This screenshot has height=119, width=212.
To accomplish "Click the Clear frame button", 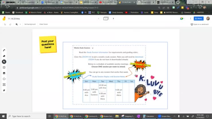I will point(43,24).
